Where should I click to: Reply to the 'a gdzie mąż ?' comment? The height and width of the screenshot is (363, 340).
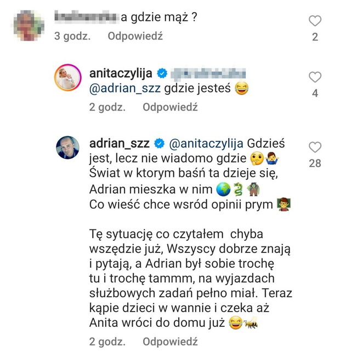[135, 36]
